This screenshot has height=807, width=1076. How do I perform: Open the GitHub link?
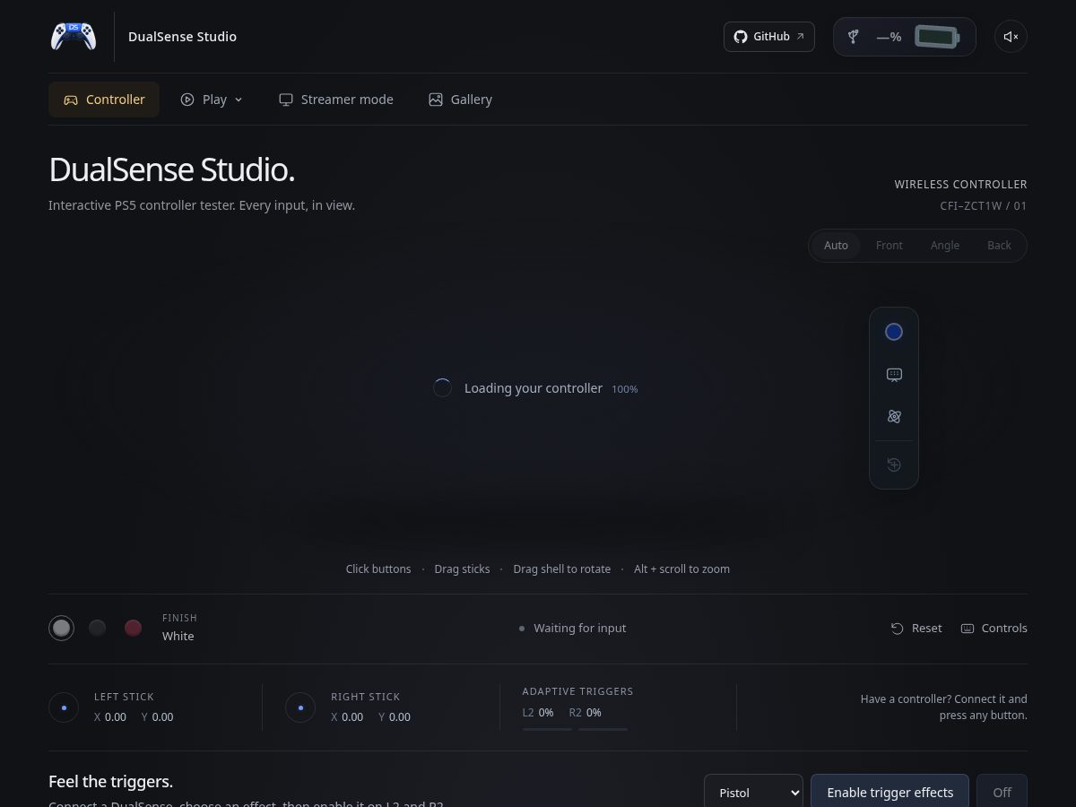pos(769,37)
